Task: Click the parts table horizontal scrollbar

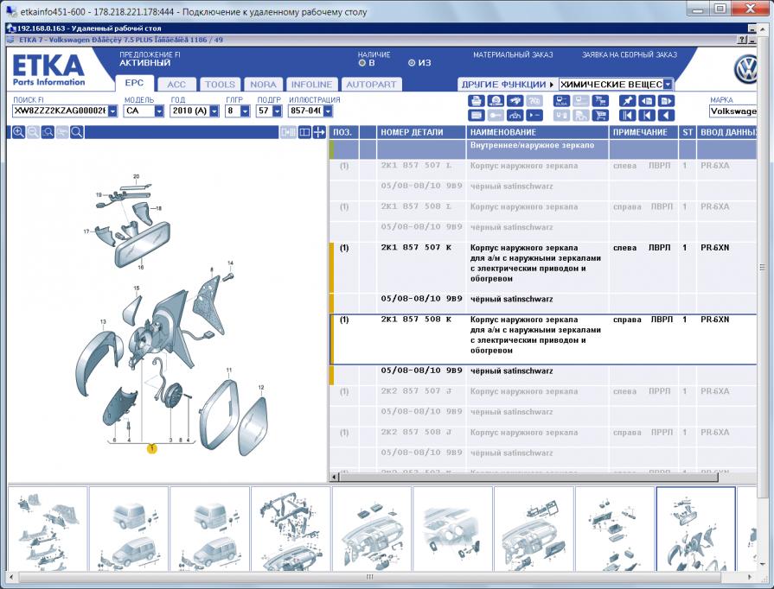Action: [x=528, y=477]
